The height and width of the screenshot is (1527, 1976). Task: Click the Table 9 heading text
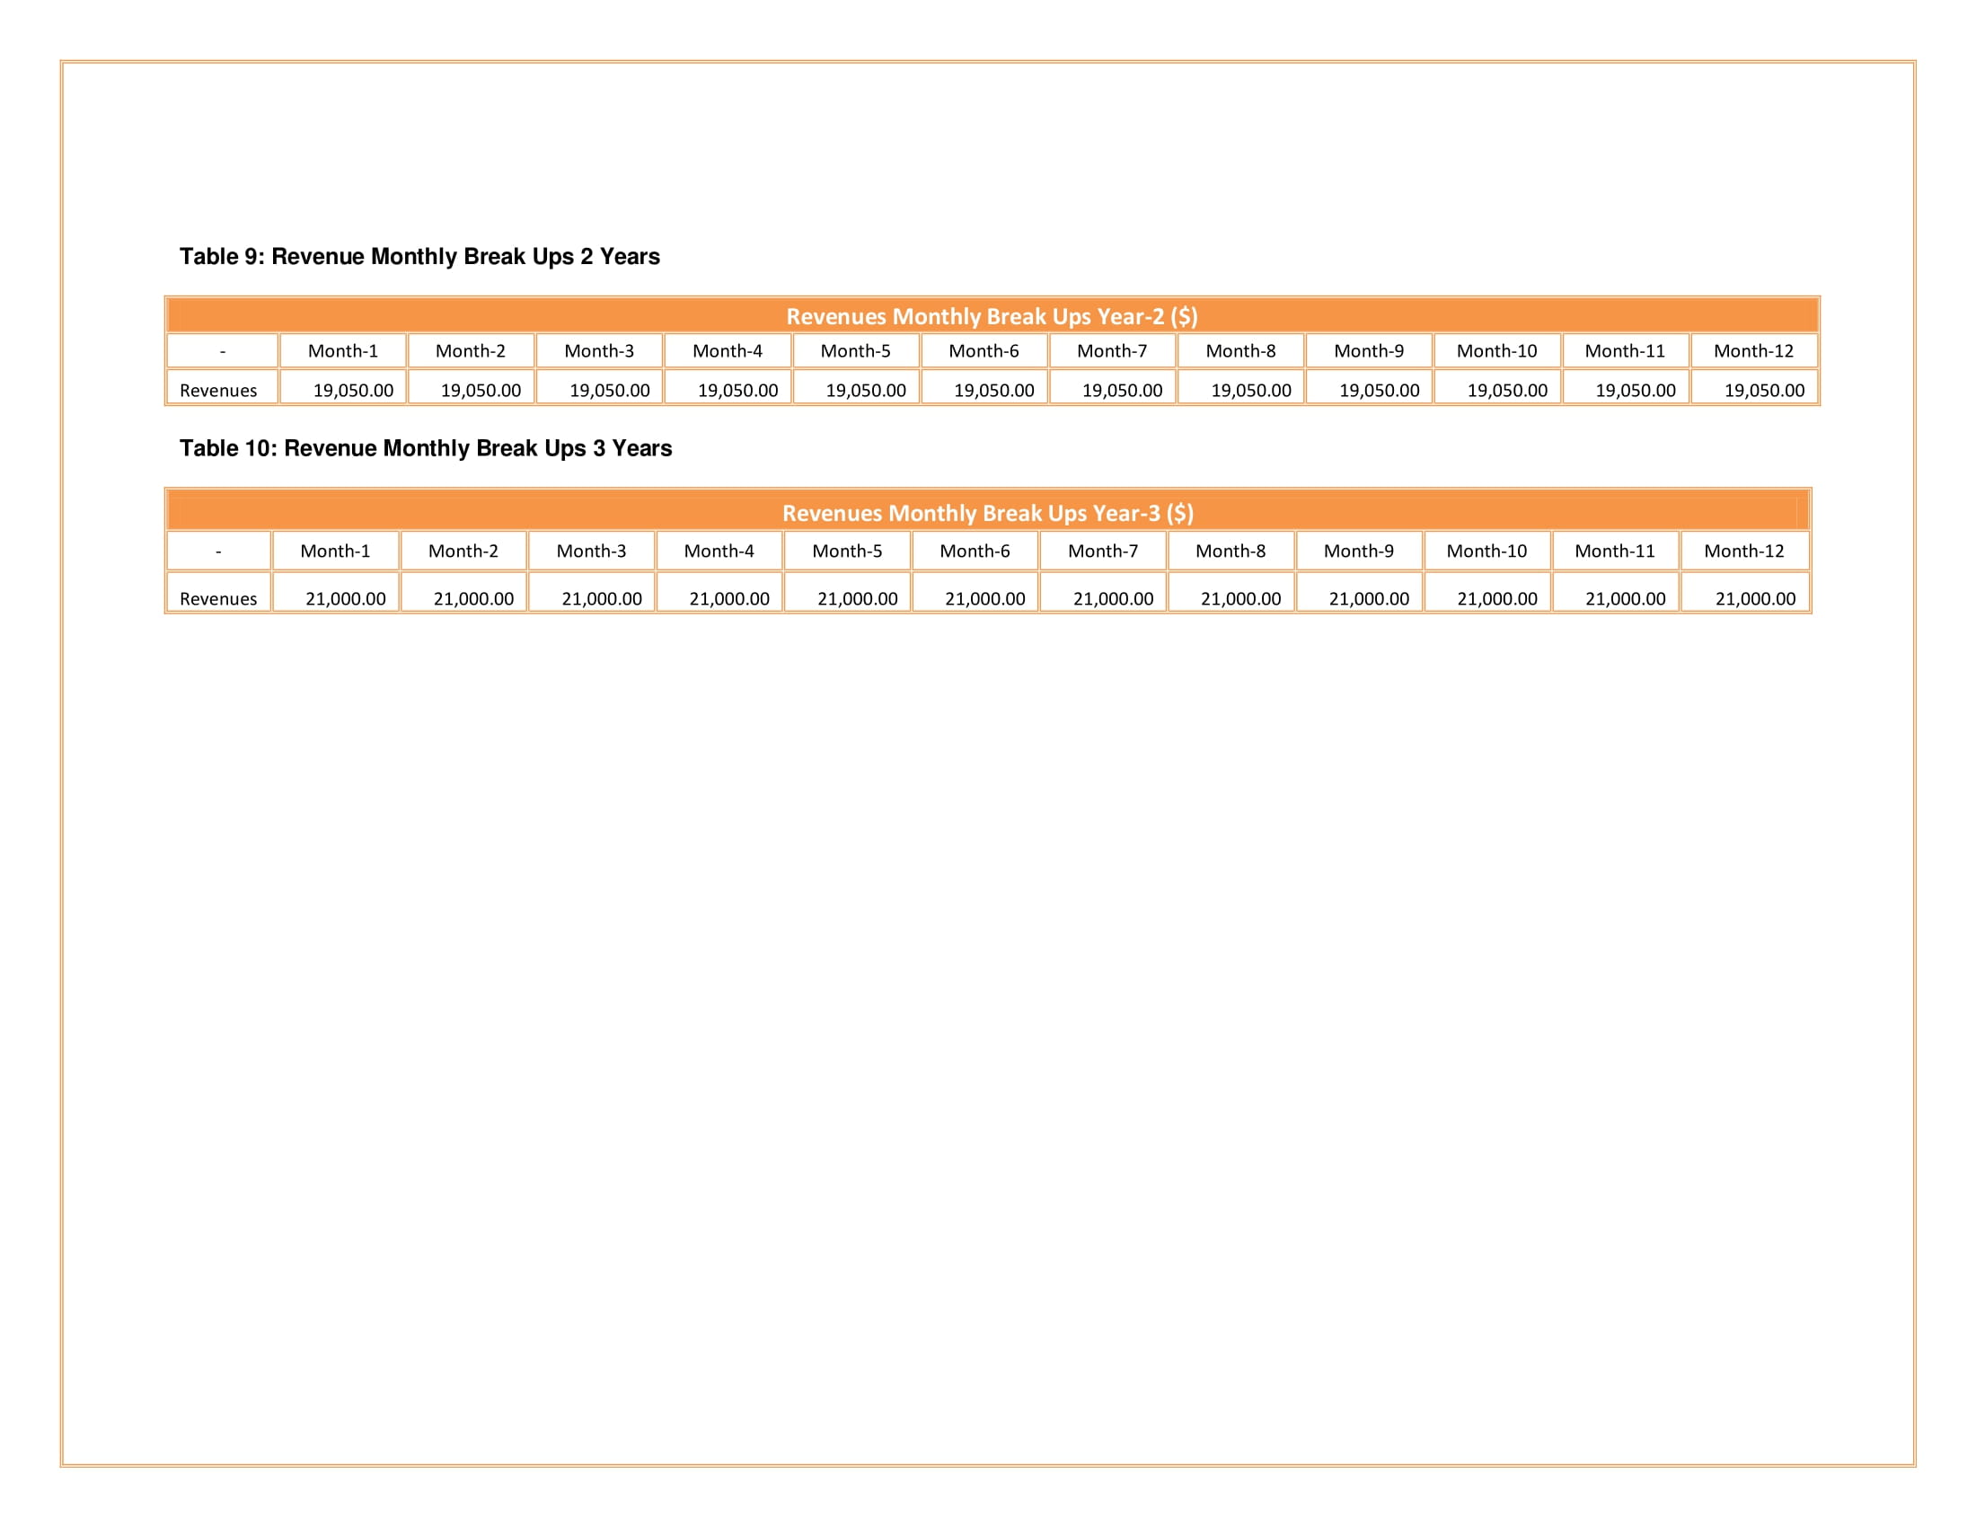(419, 257)
